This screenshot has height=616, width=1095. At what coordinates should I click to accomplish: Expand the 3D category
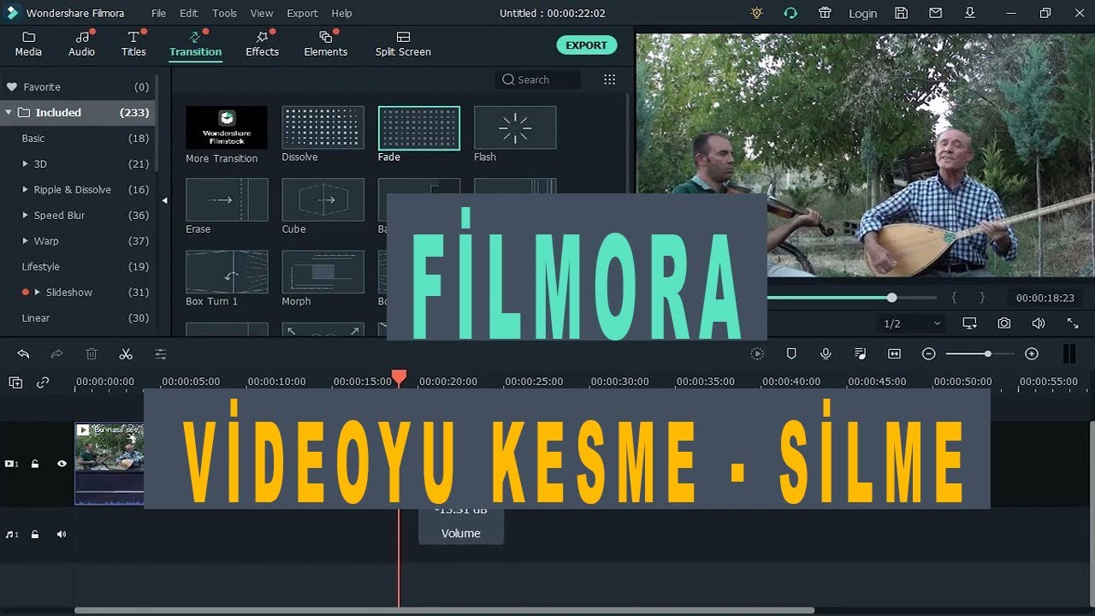pyautogui.click(x=25, y=164)
